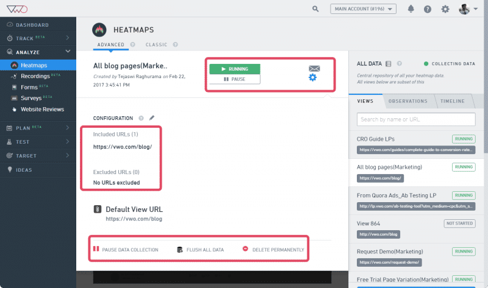Click the included URL https://vwo.com/blog/

[x=123, y=147]
